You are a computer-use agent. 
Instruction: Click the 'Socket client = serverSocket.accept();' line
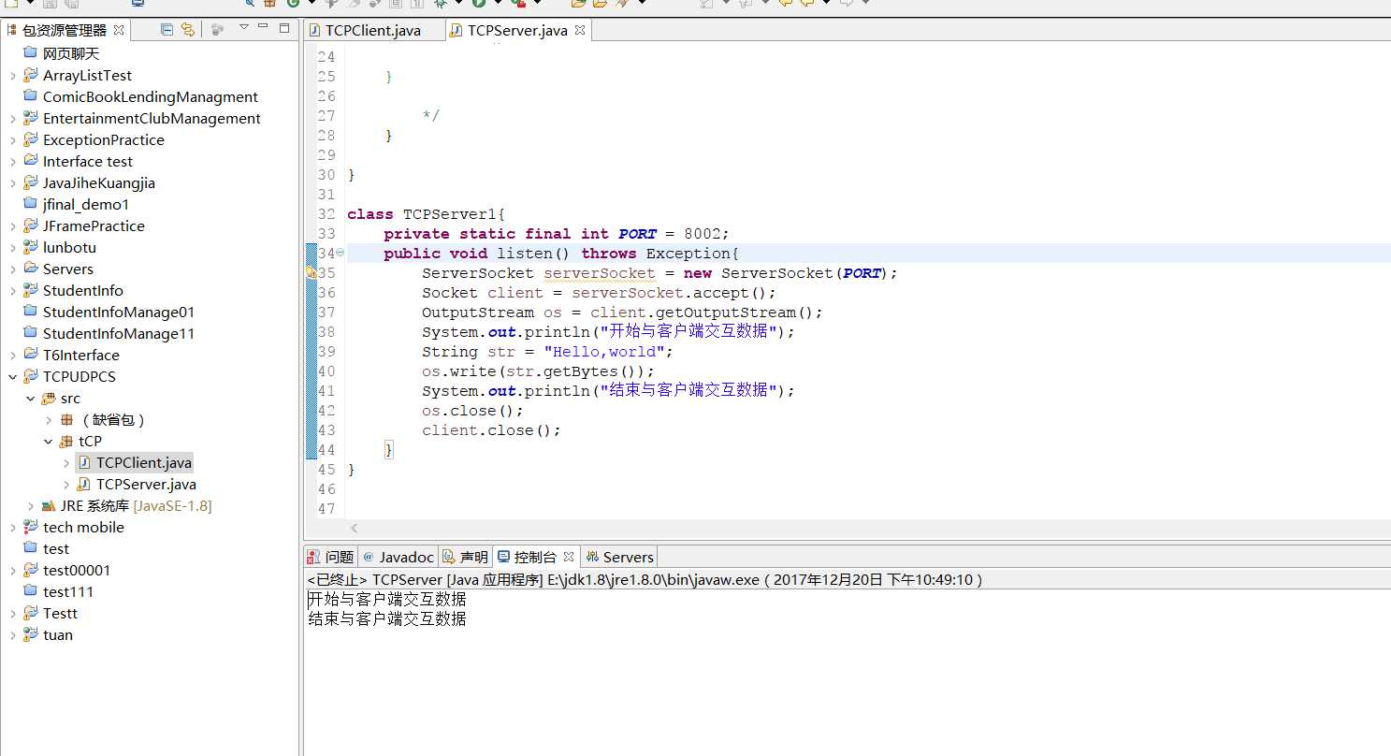click(599, 292)
